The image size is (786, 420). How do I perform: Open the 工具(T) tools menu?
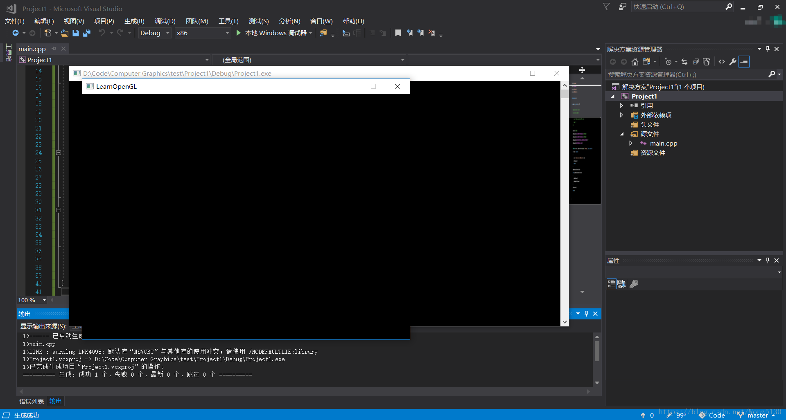(x=228, y=21)
